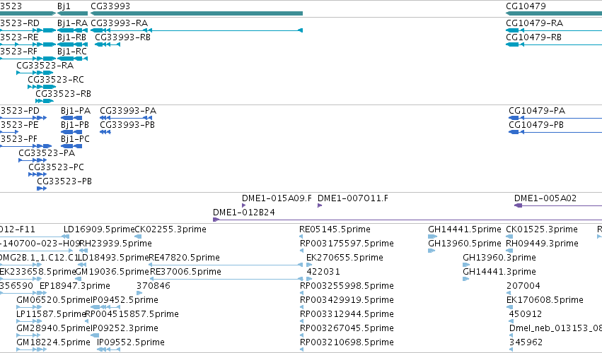Image resolution: width=602 pixels, height=353 pixels.
Task: Select the CG33993 gene bar
Action: pyautogui.click(x=197, y=13)
